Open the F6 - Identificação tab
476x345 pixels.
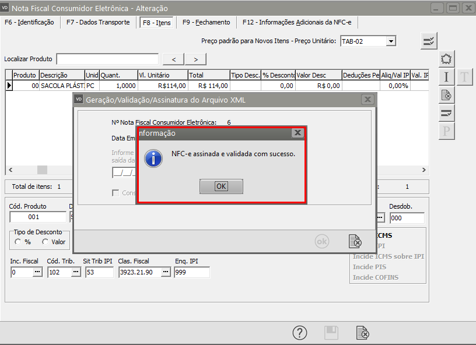coord(29,22)
